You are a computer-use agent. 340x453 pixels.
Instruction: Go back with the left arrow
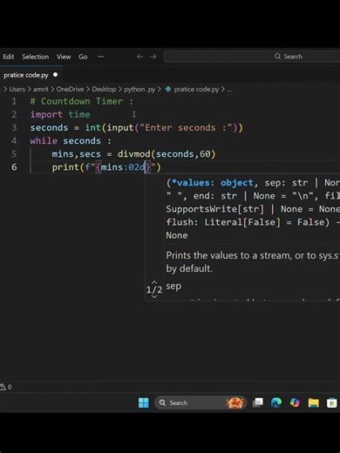(139, 57)
